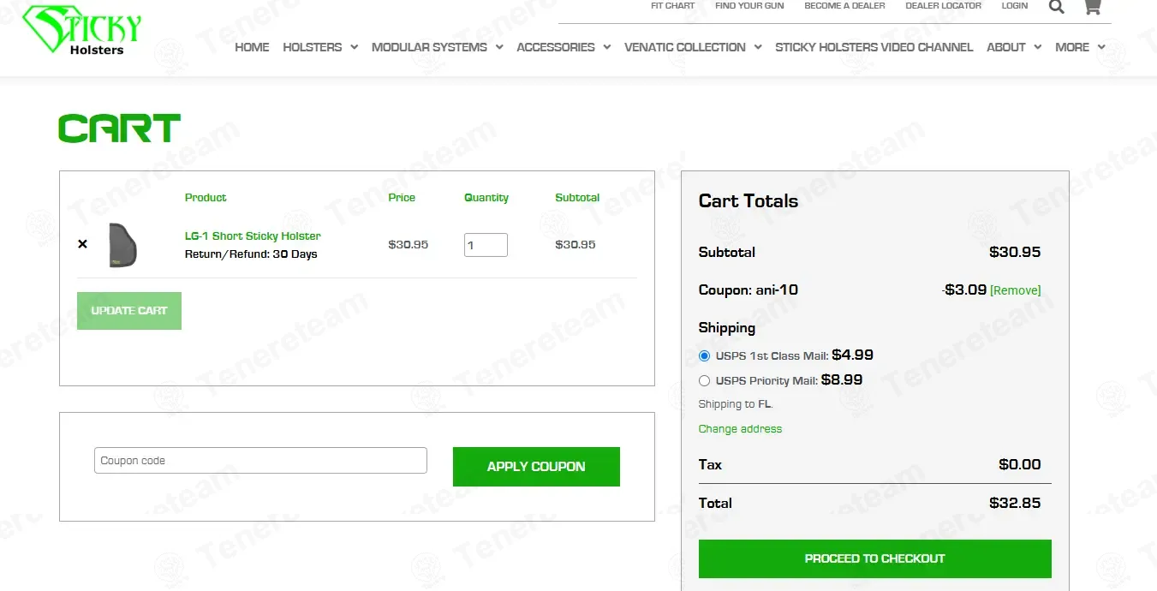Click the shopping cart icon
This screenshot has height=591, width=1157.
pyautogui.click(x=1092, y=8)
